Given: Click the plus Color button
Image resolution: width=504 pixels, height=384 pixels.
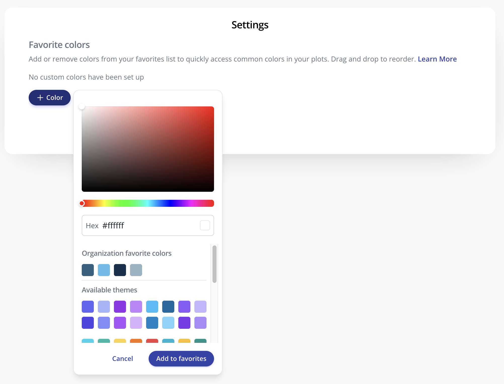Looking at the screenshot, I should coord(50,98).
